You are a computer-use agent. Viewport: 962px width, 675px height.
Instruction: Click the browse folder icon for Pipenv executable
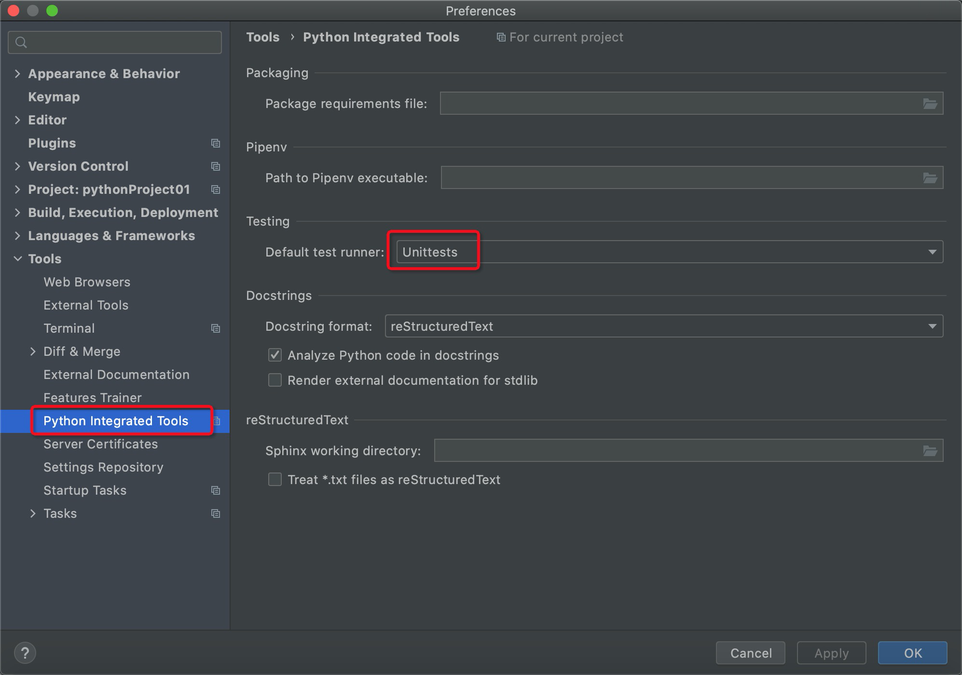[930, 177]
